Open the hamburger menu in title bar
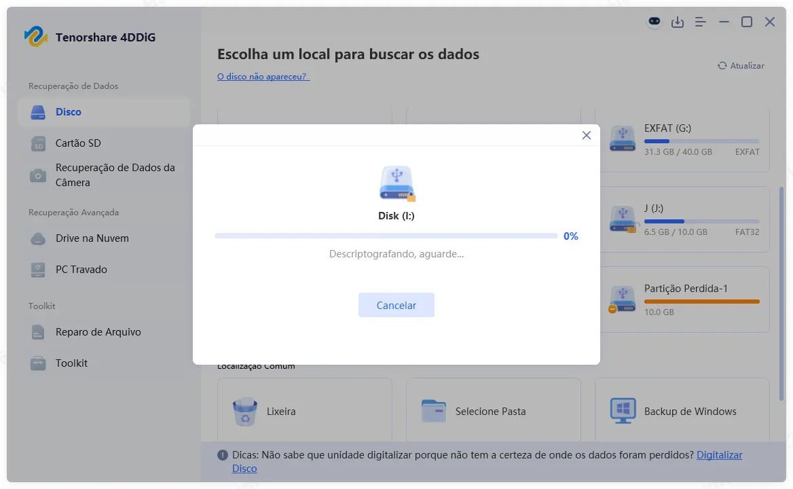Image resolution: width=793 pixels, height=489 pixels. [x=700, y=22]
